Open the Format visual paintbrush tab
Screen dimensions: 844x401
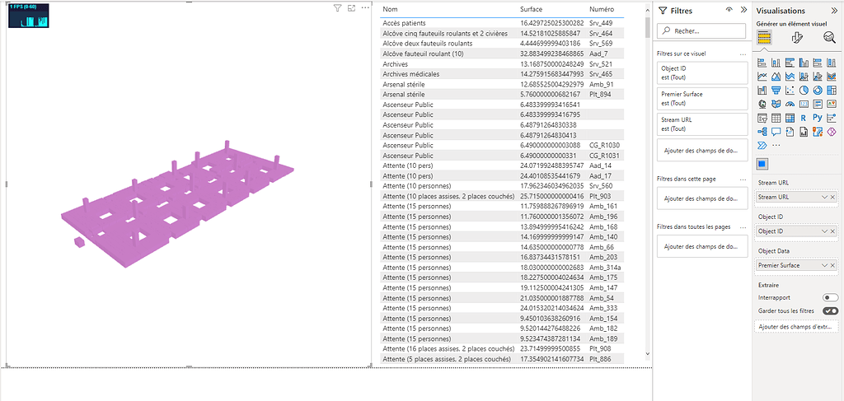797,38
